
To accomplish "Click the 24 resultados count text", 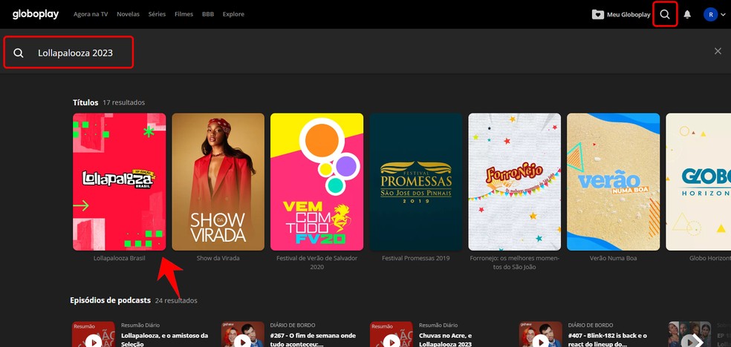I will (x=176, y=300).
